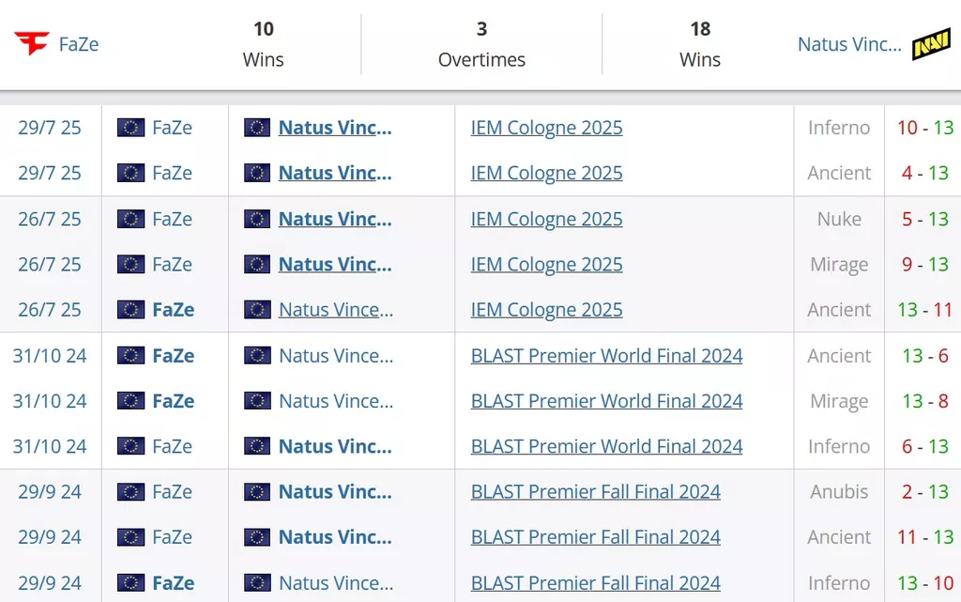Viewport: 961px width, 602px height.
Task: Click the date 31/10 24 on the 13 - 6 row
Action: click(50, 356)
